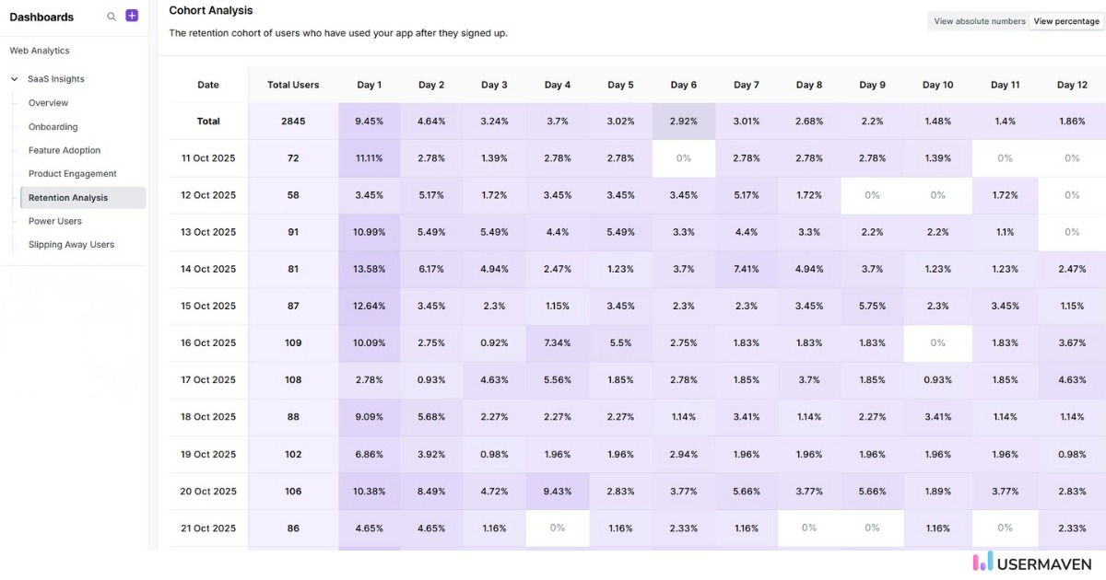Viewport: 1106px width, 580px height.
Task: Open the Power Users dashboard
Action: click(53, 221)
